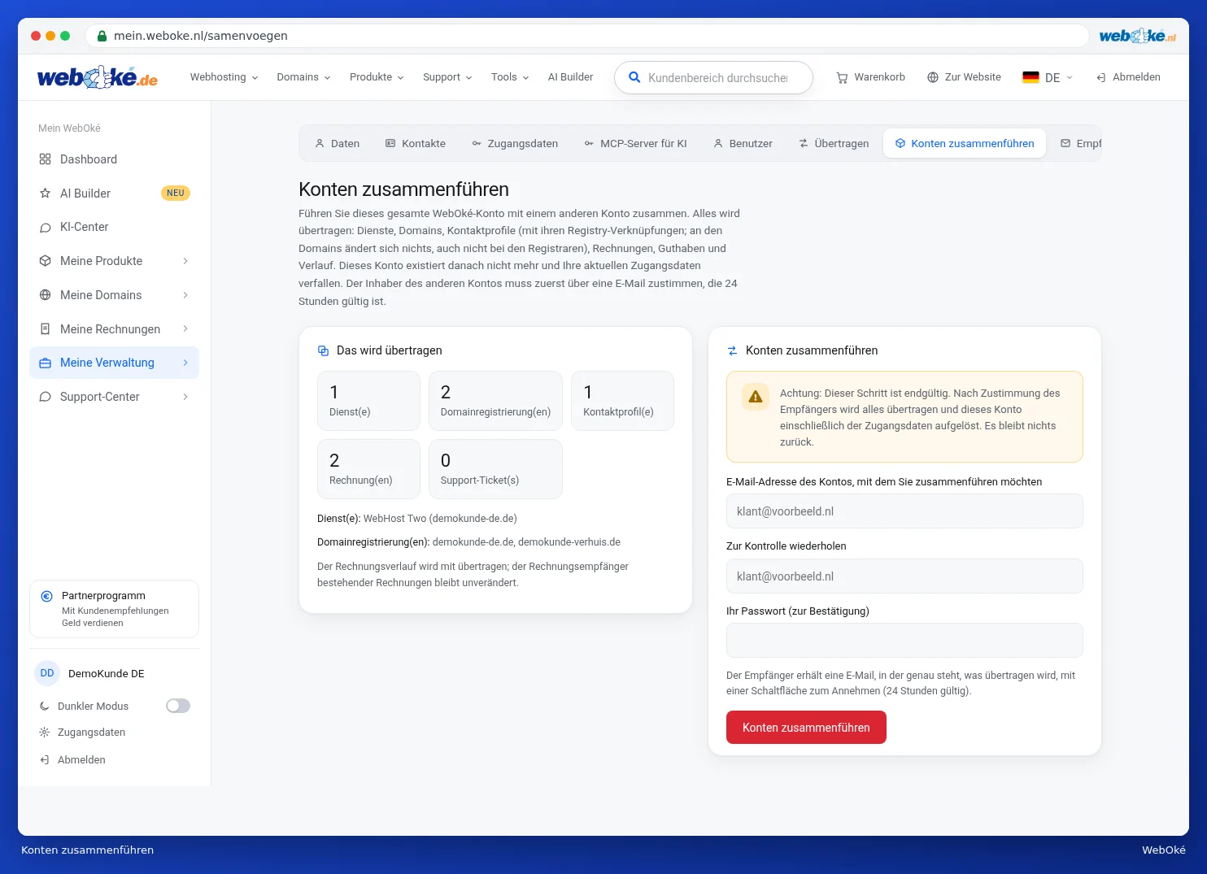Click the Warenkorb cart icon

[x=842, y=77]
